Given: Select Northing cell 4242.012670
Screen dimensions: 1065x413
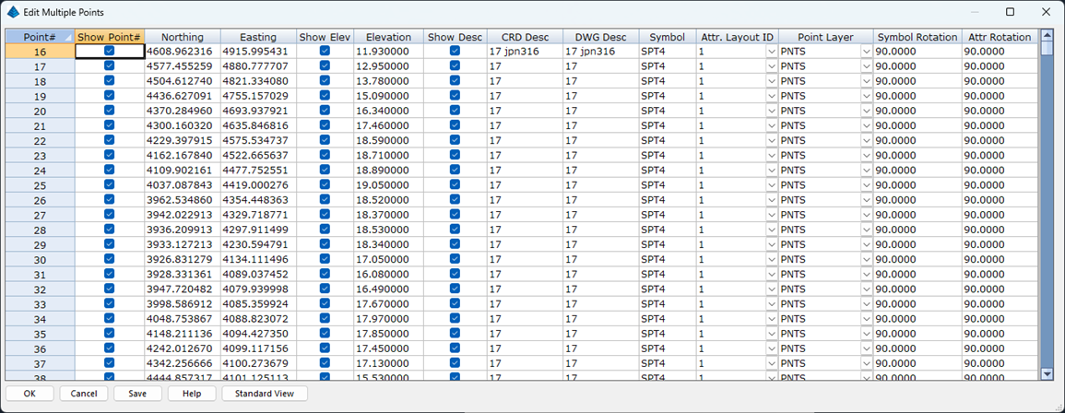Looking at the screenshot, I should (x=182, y=348).
